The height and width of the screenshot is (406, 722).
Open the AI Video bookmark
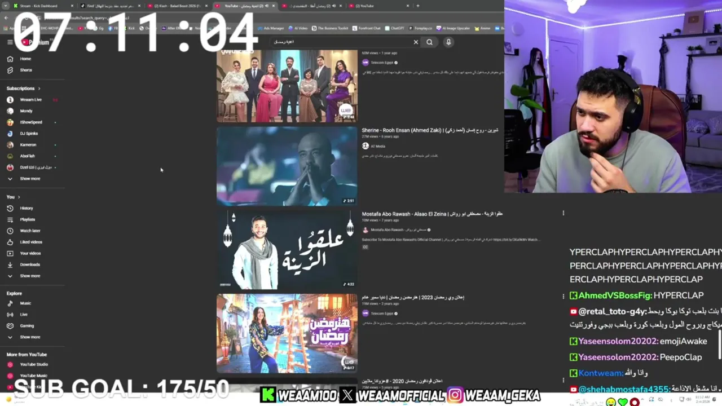298,28
